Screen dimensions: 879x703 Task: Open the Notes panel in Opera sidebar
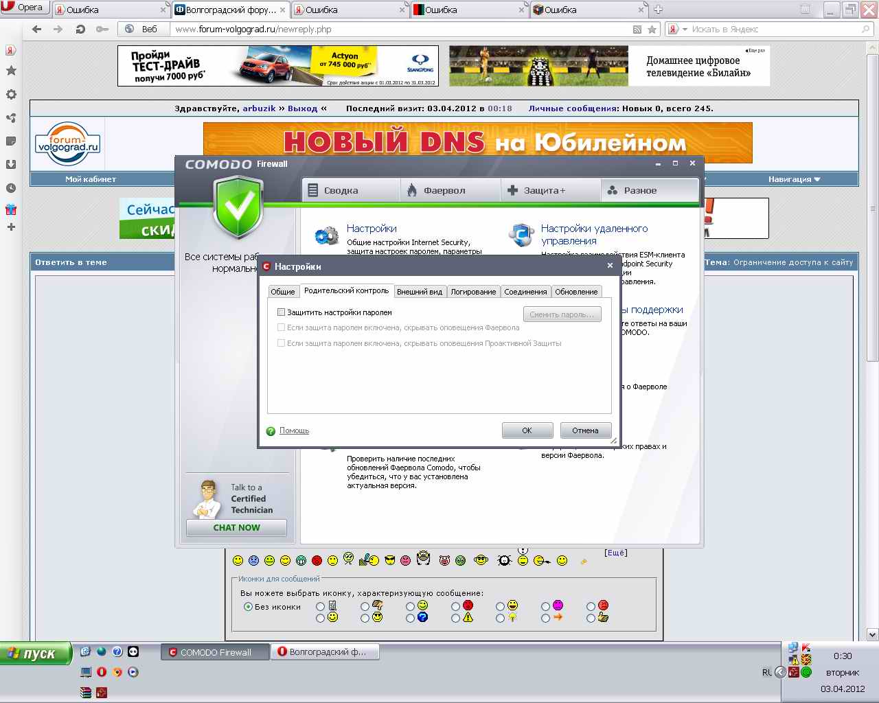11,141
